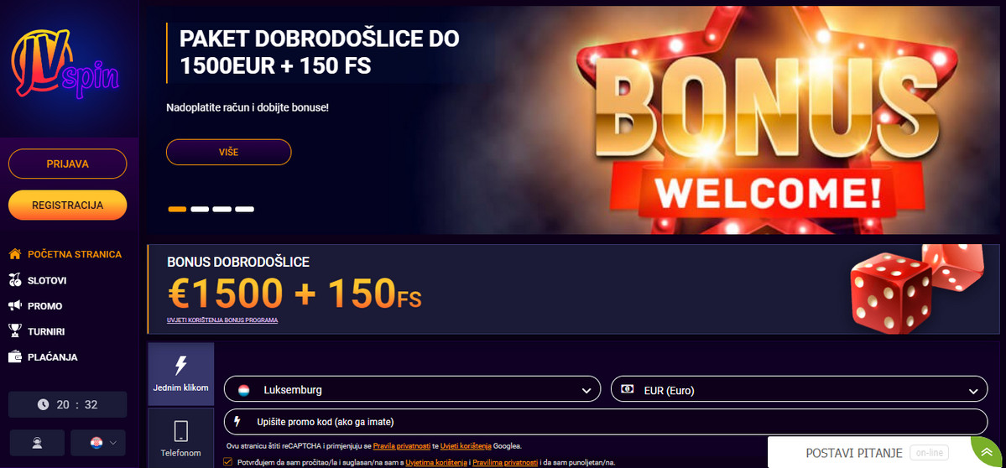Click the wallet icon next to Plaćanja

tap(15, 357)
